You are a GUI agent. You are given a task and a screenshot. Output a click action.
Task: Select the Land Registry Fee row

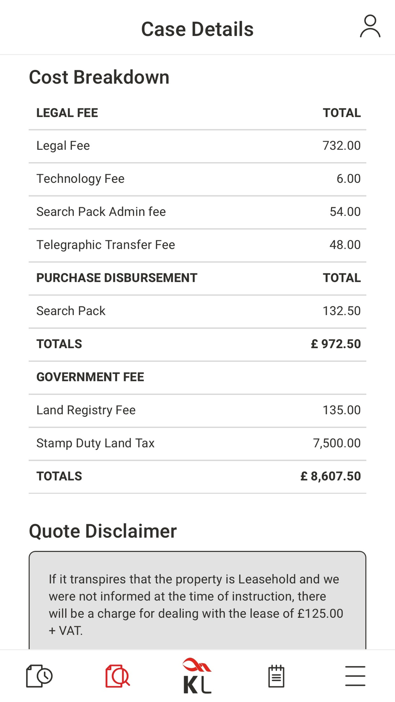coord(197,410)
